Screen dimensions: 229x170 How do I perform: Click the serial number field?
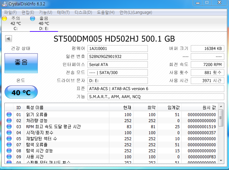tap(117, 57)
